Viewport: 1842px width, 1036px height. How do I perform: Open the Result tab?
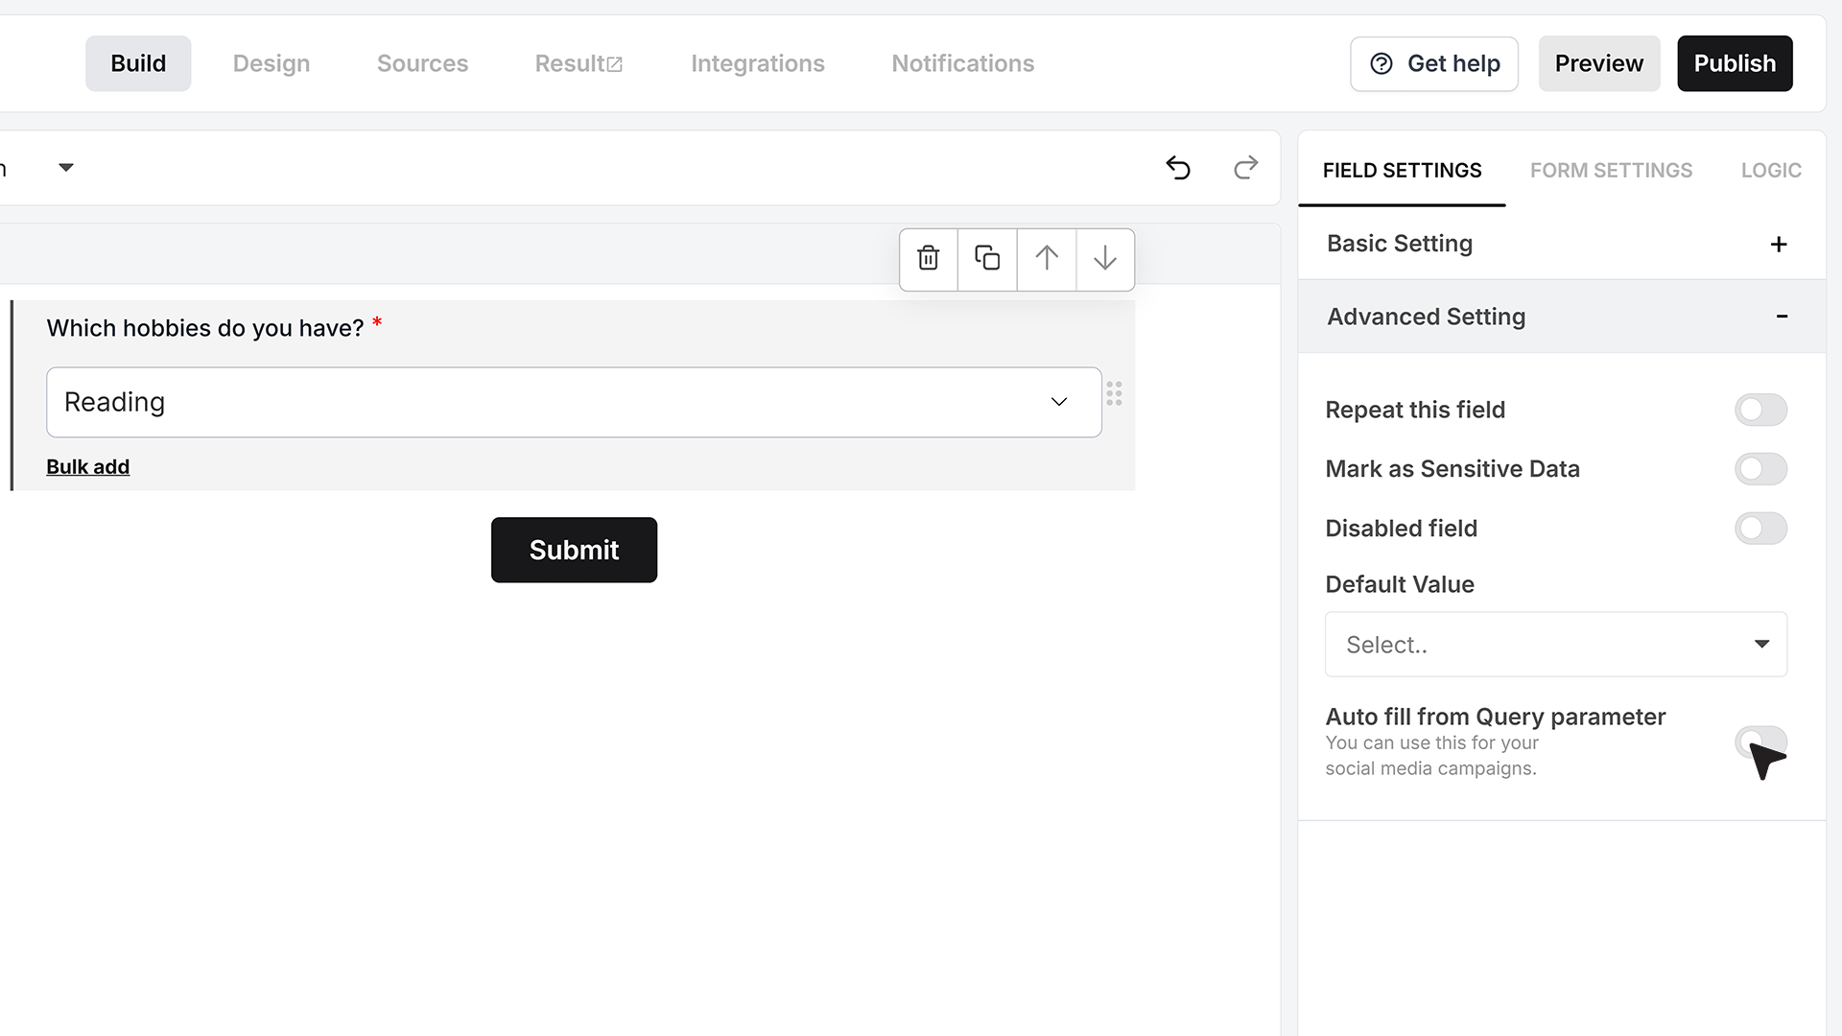[579, 63]
